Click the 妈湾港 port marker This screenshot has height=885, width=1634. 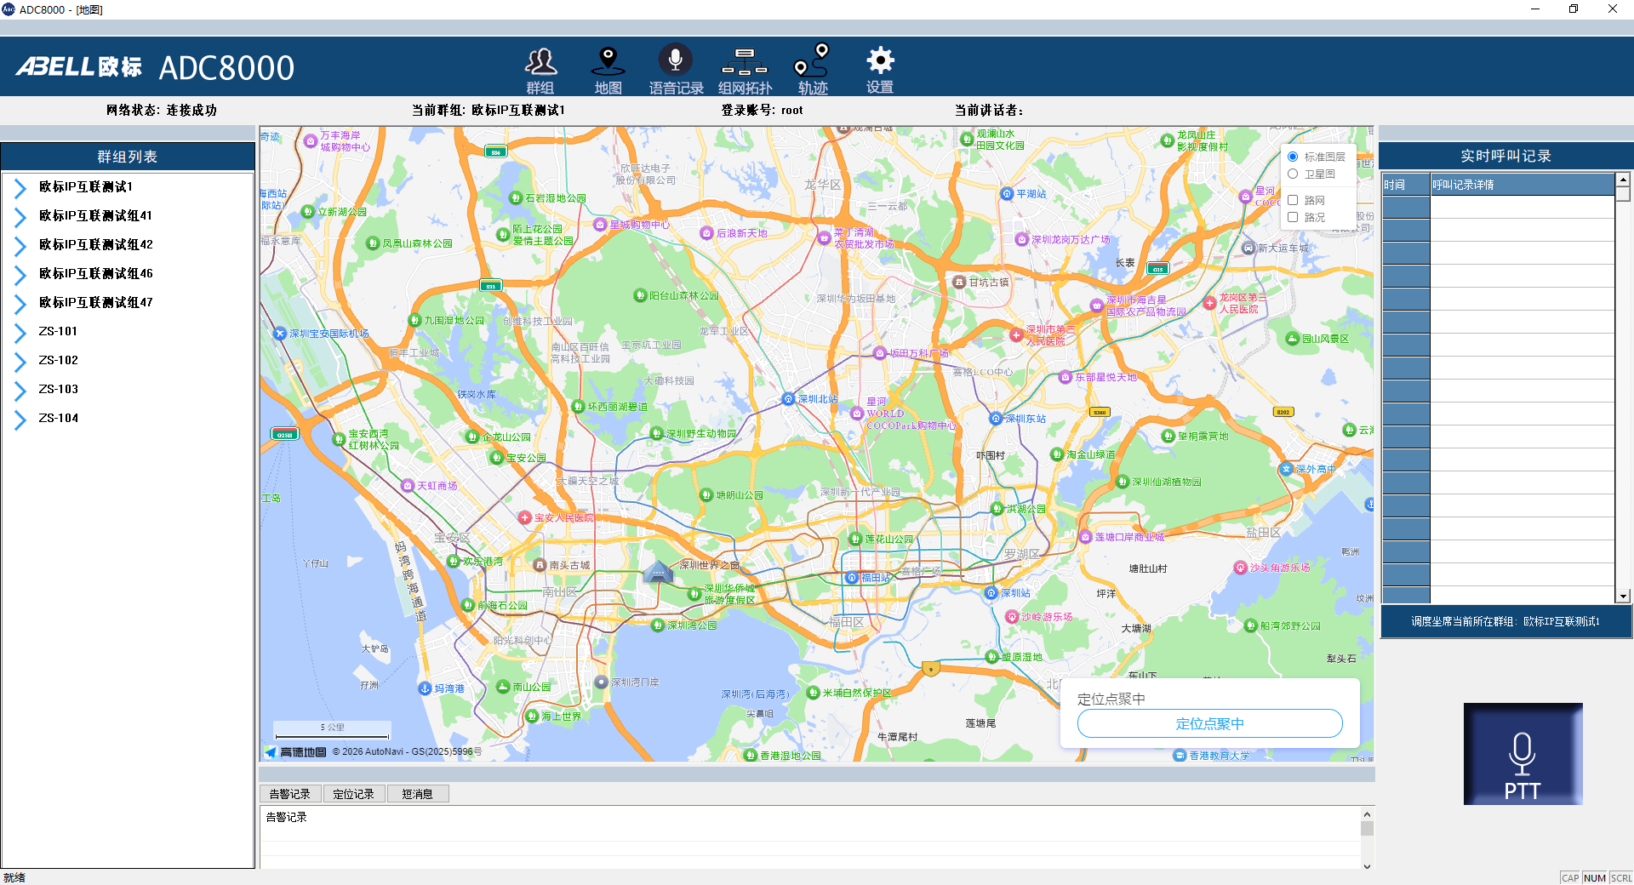pyautogui.click(x=425, y=688)
